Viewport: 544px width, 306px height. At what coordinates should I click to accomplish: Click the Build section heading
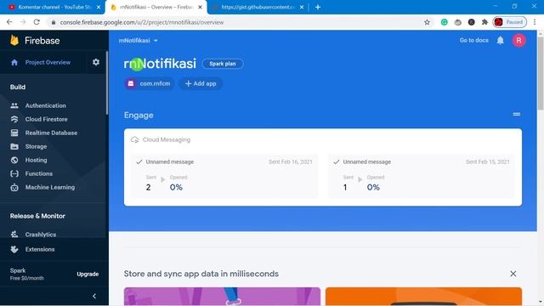click(x=18, y=87)
